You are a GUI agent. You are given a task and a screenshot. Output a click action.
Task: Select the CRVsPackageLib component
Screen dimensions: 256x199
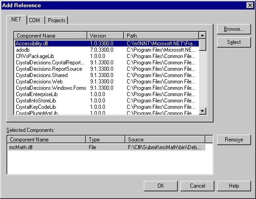click(x=107, y=56)
